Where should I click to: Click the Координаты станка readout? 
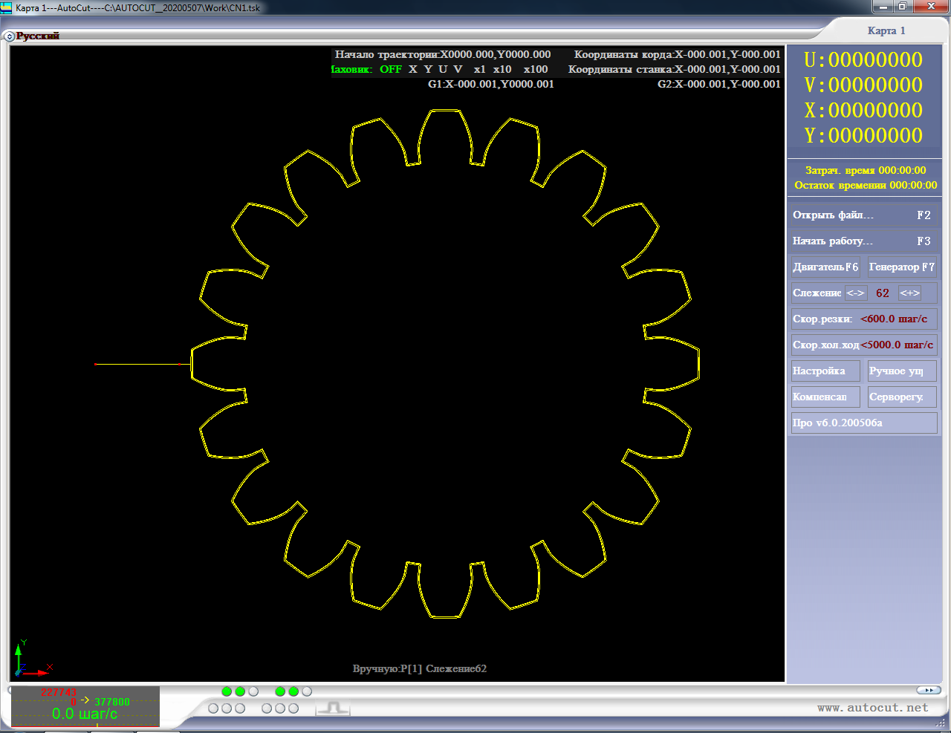click(674, 69)
